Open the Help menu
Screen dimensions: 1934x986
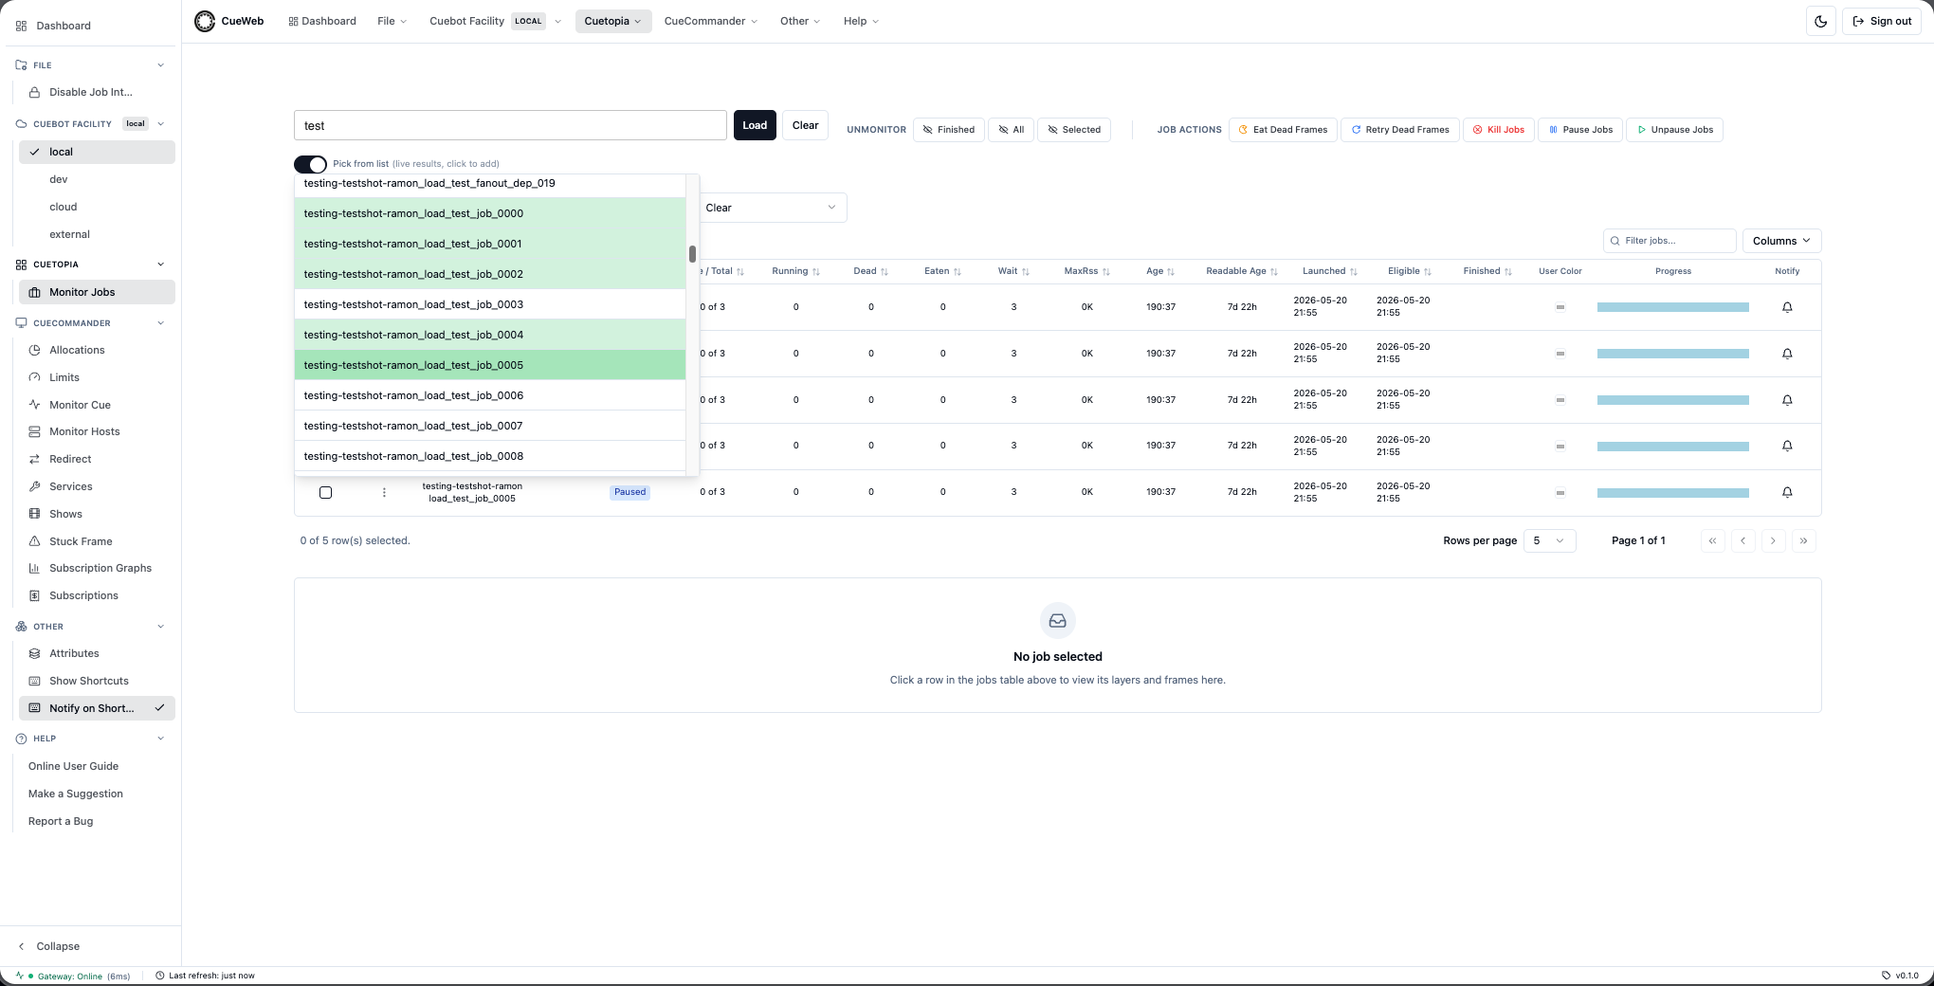point(861,21)
